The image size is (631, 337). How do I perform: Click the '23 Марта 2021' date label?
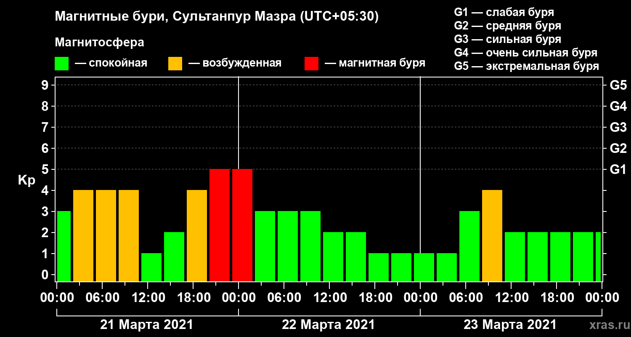tap(510, 325)
